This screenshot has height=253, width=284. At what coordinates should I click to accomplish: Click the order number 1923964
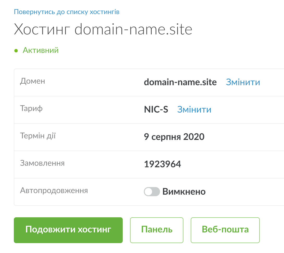coord(162,164)
